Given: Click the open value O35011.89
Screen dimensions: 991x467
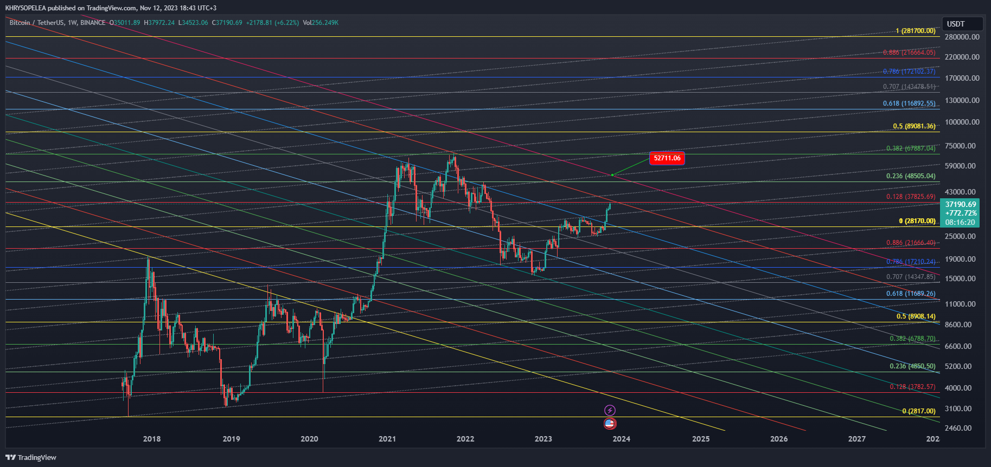Looking at the screenshot, I should pyautogui.click(x=125, y=23).
